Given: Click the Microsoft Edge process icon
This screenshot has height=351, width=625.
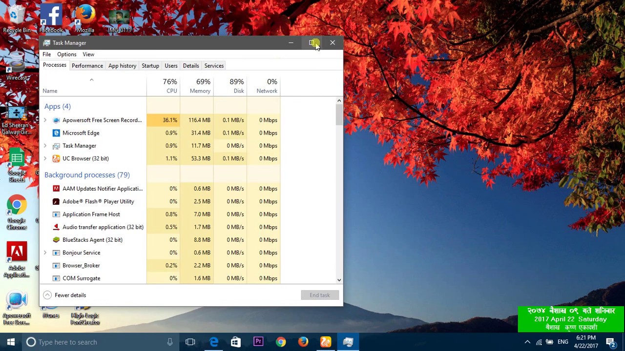Looking at the screenshot, I should point(56,133).
